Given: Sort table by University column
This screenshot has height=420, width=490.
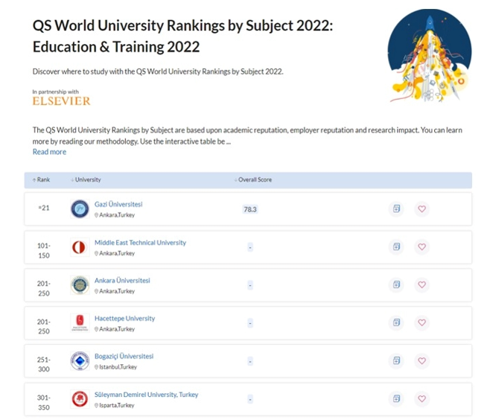Looking at the screenshot, I should pyautogui.click(x=86, y=179).
